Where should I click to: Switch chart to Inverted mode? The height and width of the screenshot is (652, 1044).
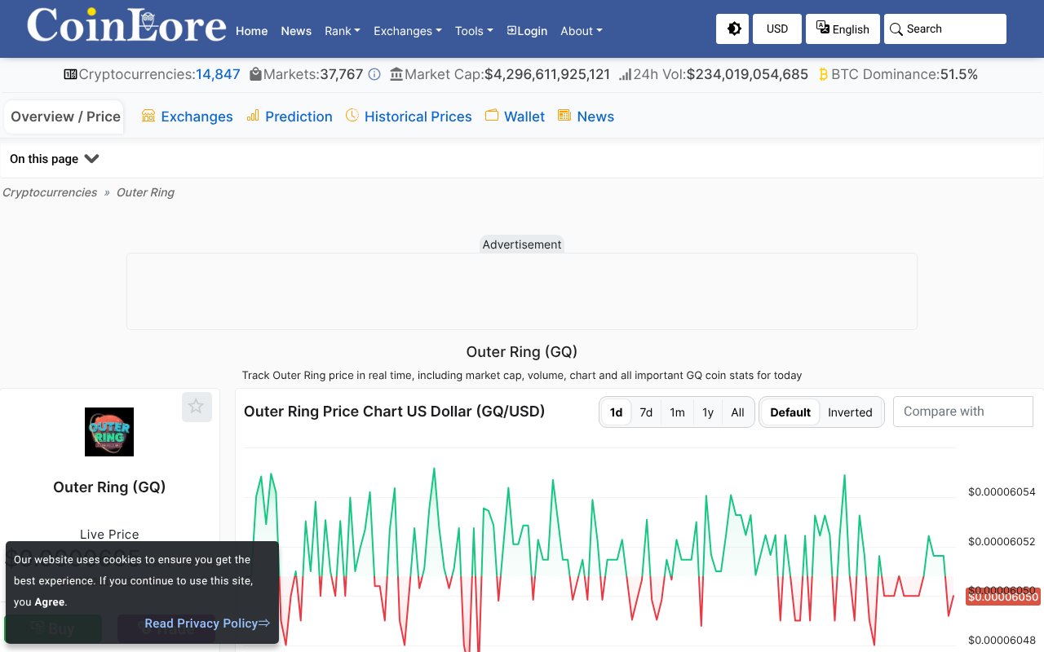(x=850, y=412)
